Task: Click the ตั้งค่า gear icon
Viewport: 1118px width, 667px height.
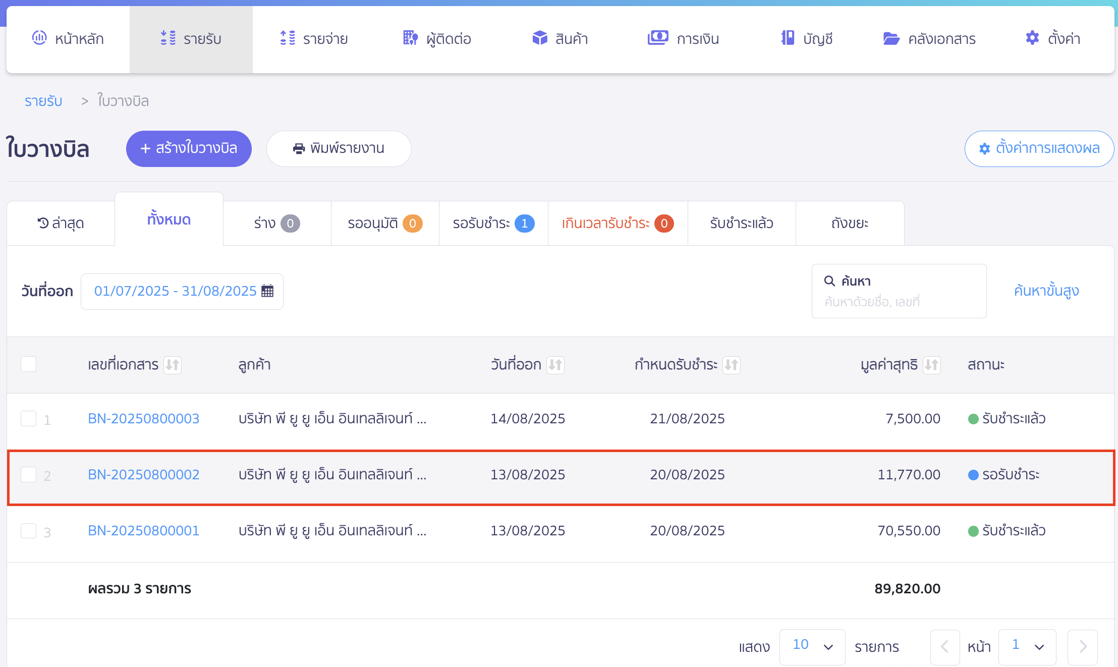Action: coord(1032,38)
